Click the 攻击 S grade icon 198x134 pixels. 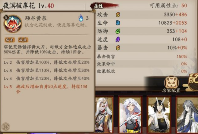[118, 15]
